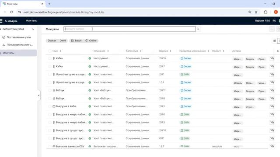Open Мои узлы in top navigation
The image size is (280, 157).
(31, 20)
